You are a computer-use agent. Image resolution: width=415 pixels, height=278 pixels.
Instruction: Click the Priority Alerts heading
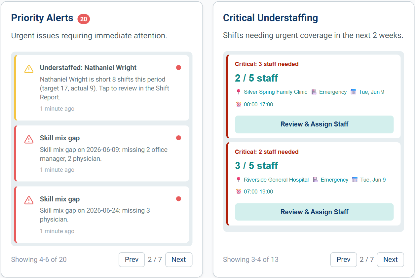pos(42,18)
